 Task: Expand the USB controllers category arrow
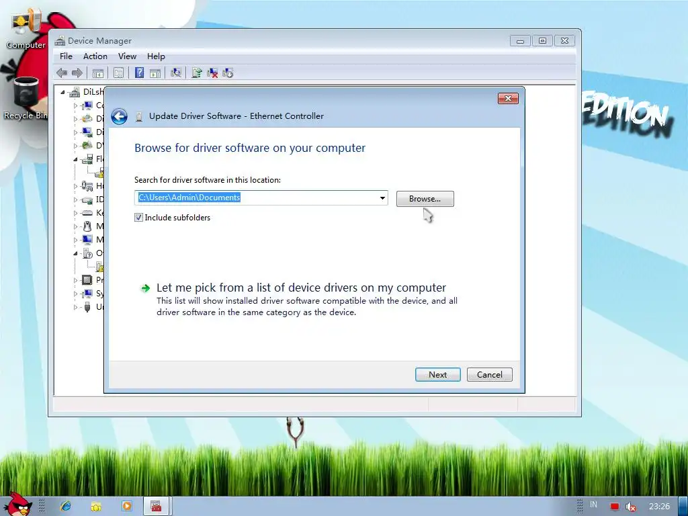pyautogui.click(x=75, y=307)
